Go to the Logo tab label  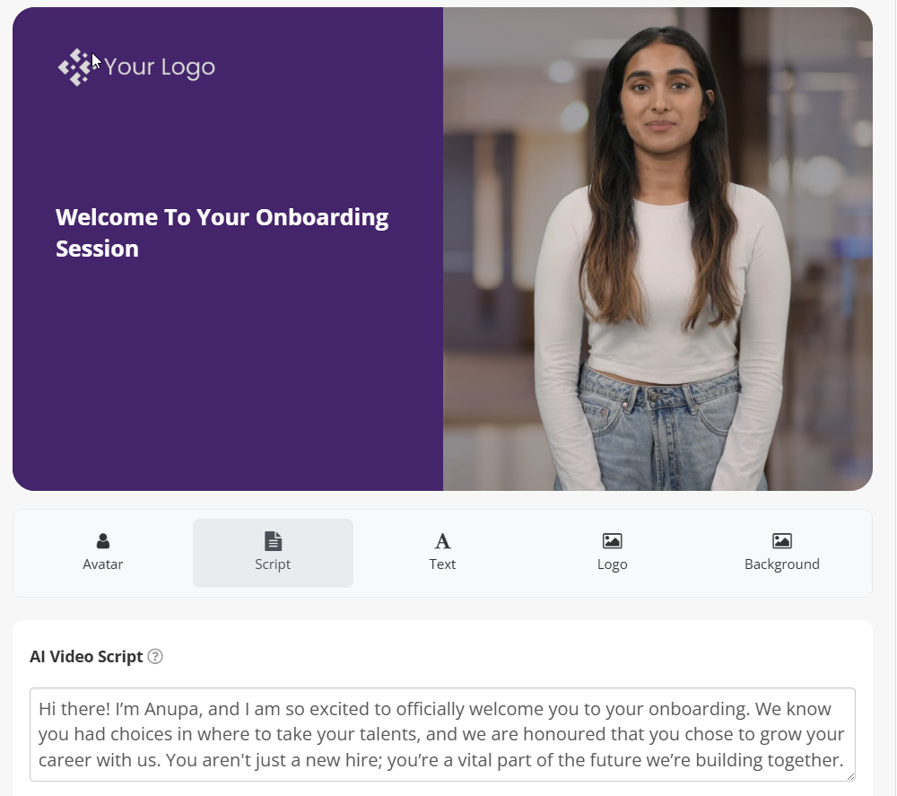[612, 564]
